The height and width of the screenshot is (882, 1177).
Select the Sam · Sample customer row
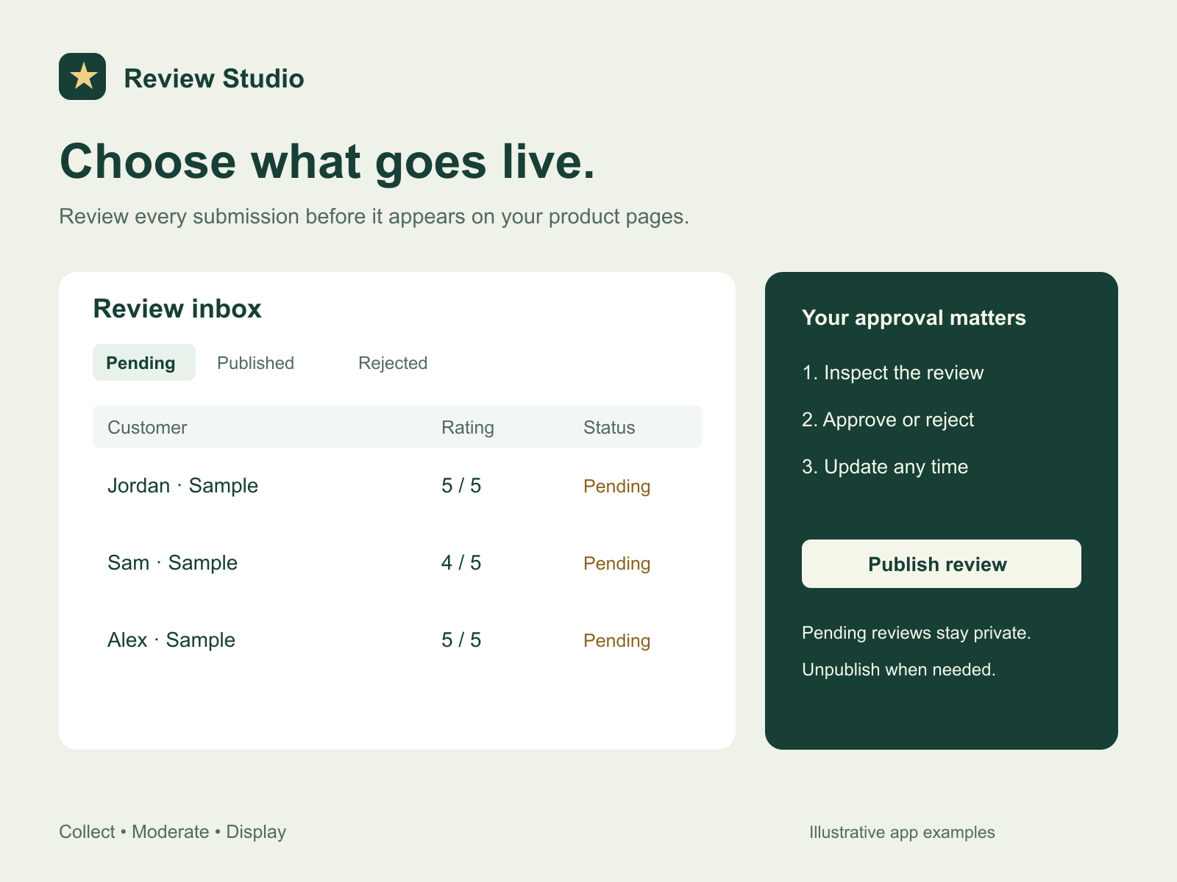pyautogui.click(x=397, y=563)
